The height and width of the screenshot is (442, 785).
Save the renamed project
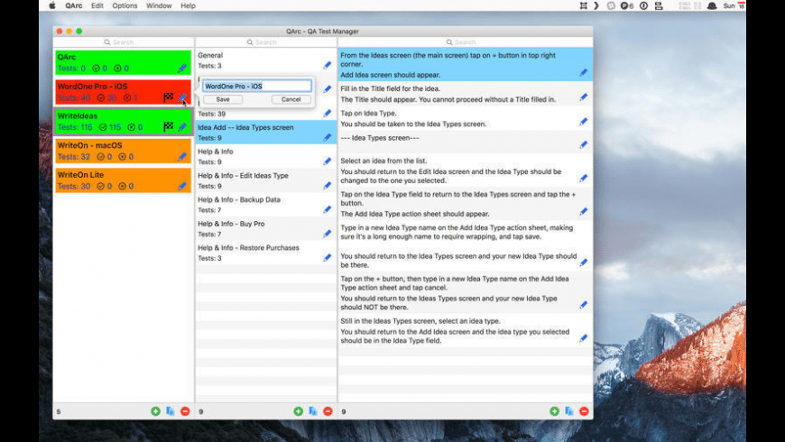coord(223,99)
